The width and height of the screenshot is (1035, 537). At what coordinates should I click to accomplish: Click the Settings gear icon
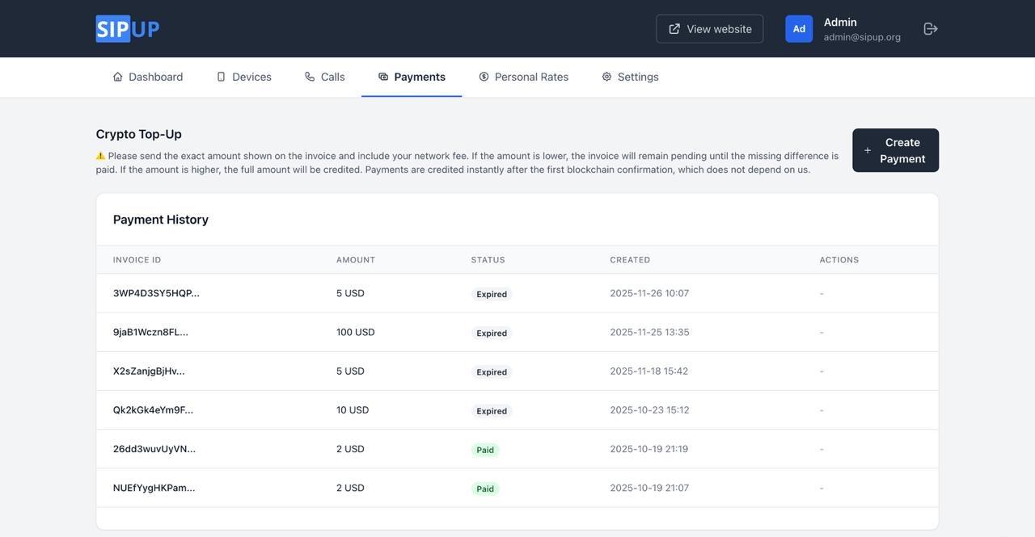click(606, 77)
